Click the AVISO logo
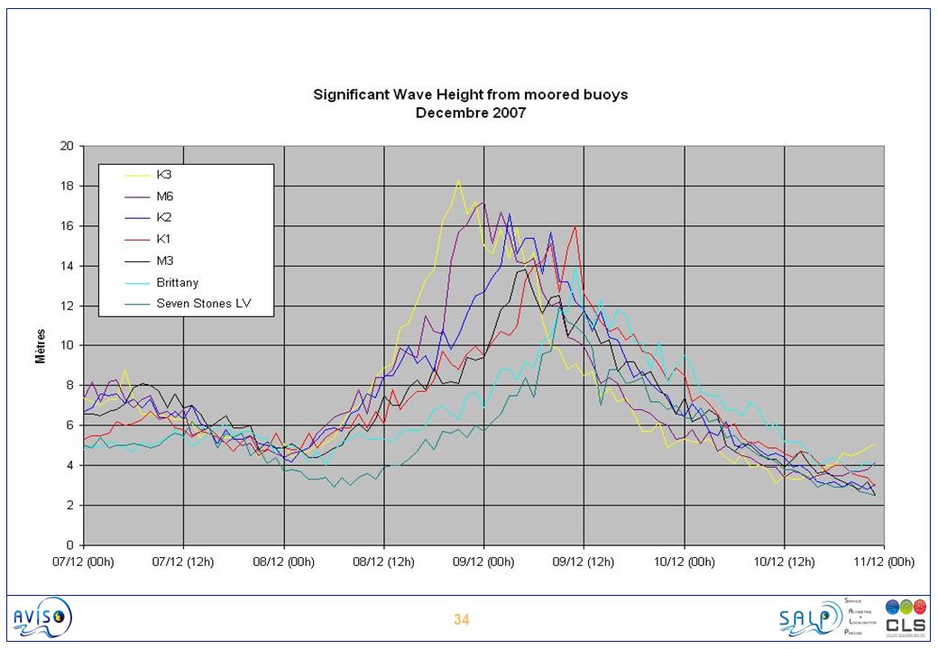The height and width of the screenshot is (649, 938). (x=42, y=618)
